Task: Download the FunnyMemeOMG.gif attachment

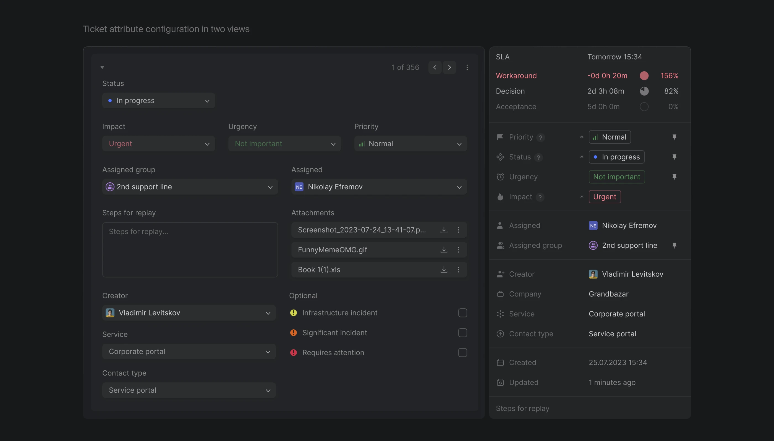Action: click(444, 250)
